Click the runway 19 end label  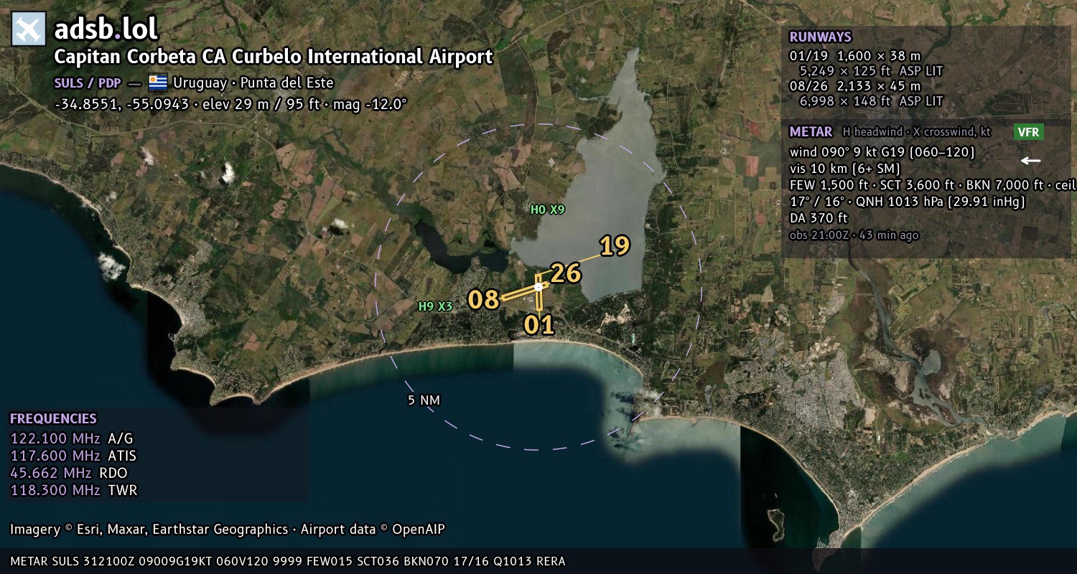pyautogui.click(x=615, y=246)
